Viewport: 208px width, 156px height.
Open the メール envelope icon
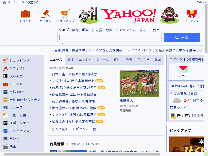click(183, 69)
